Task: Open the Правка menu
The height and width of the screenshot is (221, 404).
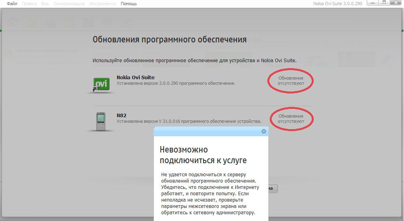Action: 29,4
